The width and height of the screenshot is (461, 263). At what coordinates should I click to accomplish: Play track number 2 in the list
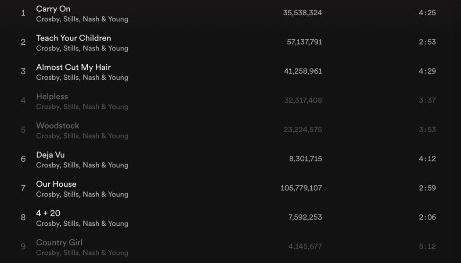click(x=23, y=42)
